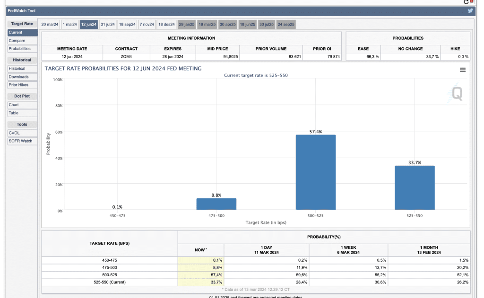Select the 31 jul24 meeting tab

pos(108,25)
